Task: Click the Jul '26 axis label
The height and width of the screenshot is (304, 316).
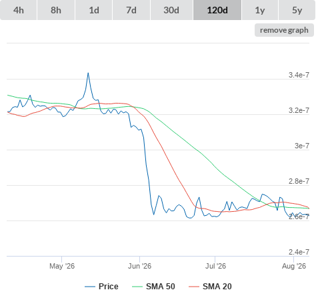Action: [x=215, y=266]
